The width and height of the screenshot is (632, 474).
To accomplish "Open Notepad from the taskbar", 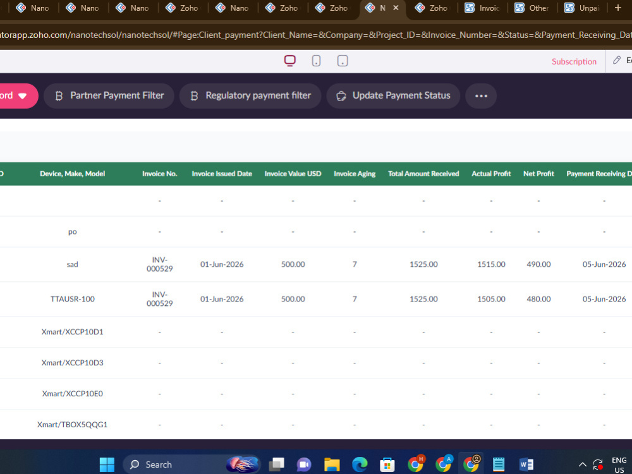I will point(499,465).
